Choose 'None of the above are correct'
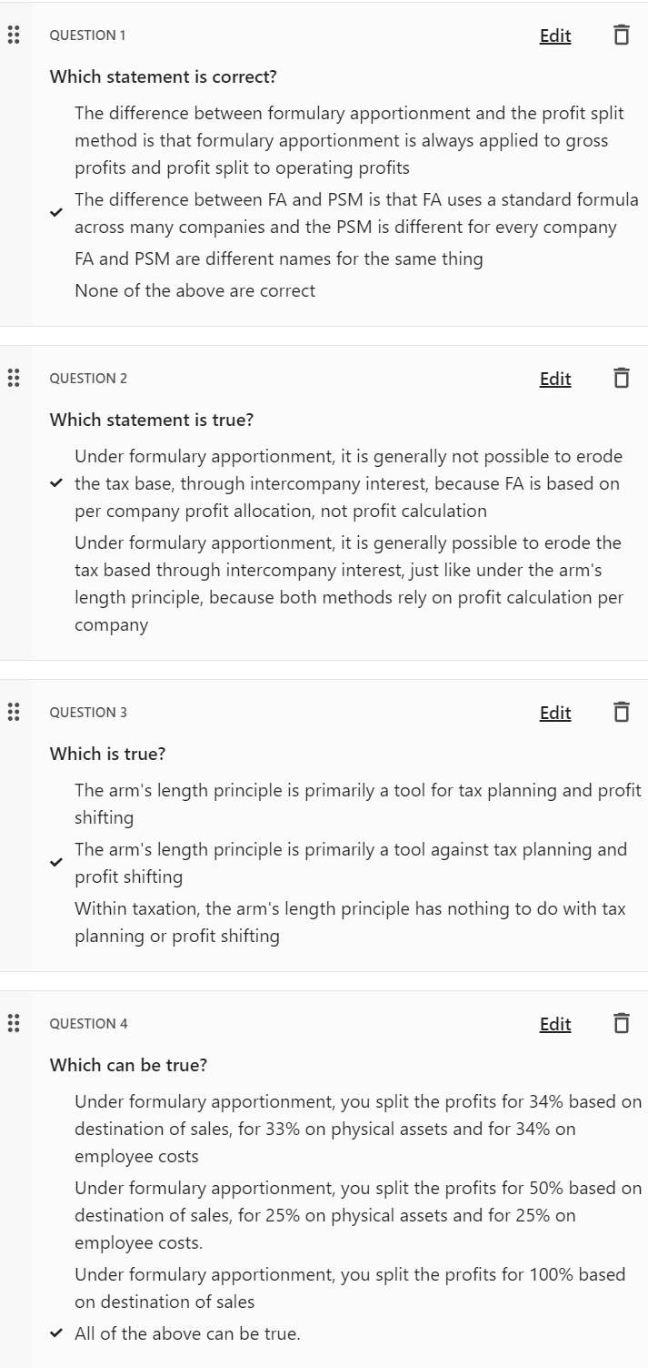Screen dimensions: 648x1368 194,290
